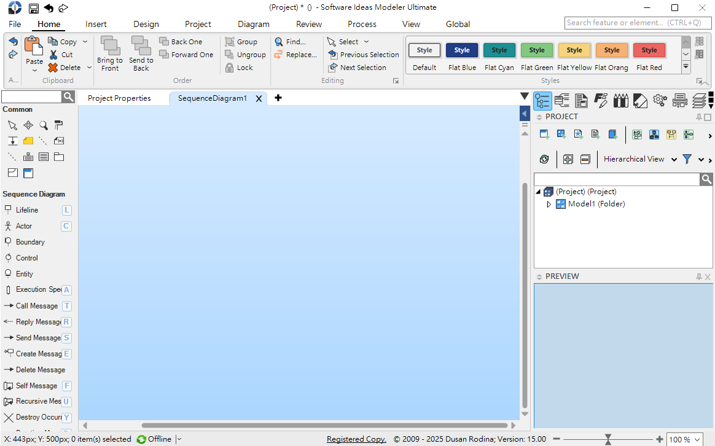
Task: Click the Send to Back icon
Action: pos(141,47)
